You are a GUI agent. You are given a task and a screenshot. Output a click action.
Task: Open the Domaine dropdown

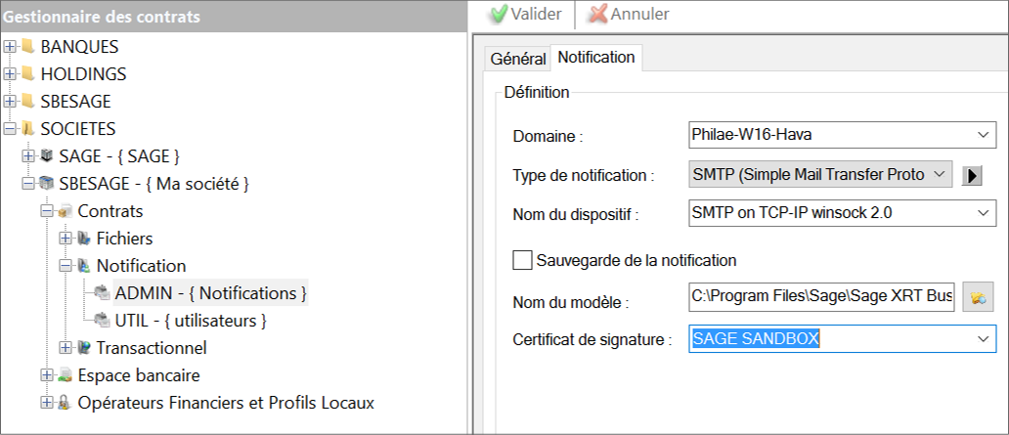click(x=982, y=135)
